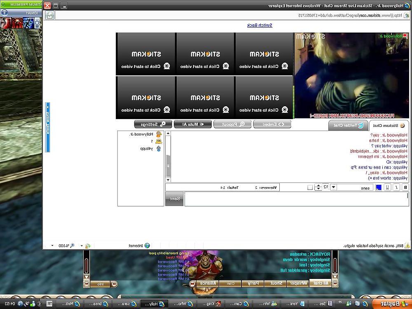
Task: Tick the checkbox beside the font size
Action: pos(310,187)
